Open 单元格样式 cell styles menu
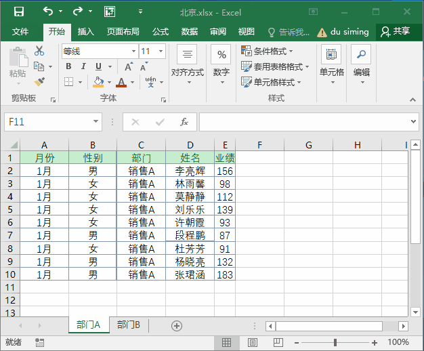The height and width of the screenshot is (351, 424). 271,82
